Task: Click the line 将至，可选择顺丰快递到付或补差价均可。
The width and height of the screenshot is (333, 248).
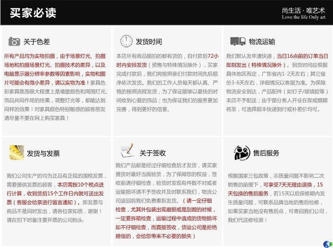Action: point(273,109)
